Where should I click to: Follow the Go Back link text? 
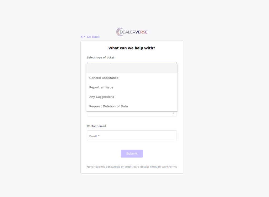click(x=93, y=37)
